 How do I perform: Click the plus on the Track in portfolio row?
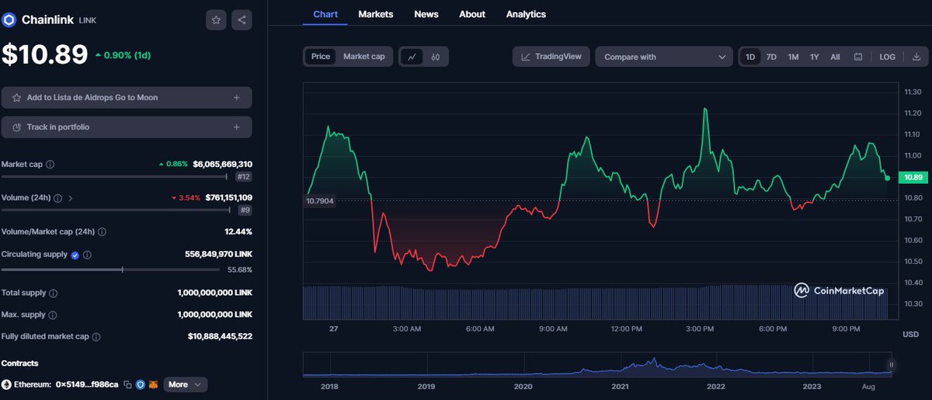pyautogui.click(x=236, y=127)
